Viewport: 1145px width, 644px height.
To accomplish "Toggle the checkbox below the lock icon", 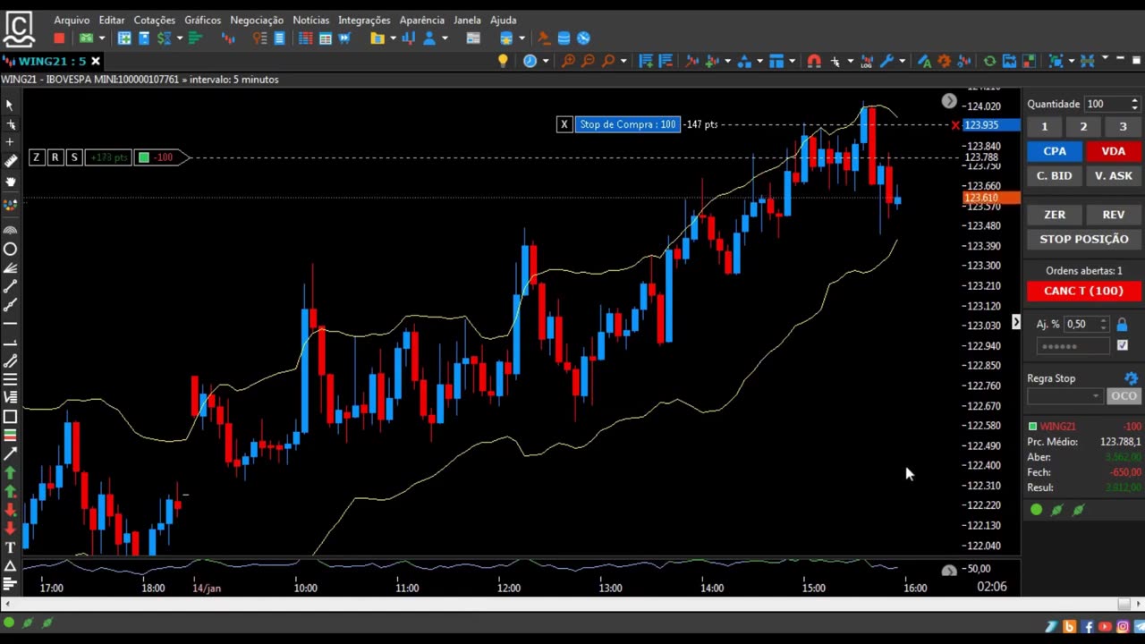I will tap(1123, 345).
